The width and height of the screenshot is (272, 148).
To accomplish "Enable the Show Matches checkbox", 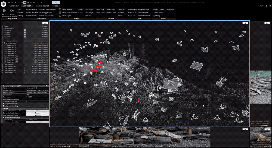I will click(60, 10).
